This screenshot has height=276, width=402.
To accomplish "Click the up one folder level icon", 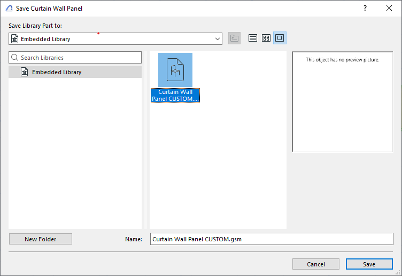I will pyautogui.click(x=234, y=38).
